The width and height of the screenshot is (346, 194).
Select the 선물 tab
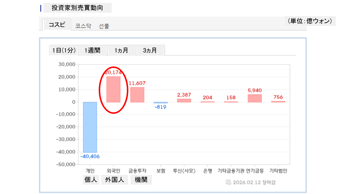click(x=104, y=26)
